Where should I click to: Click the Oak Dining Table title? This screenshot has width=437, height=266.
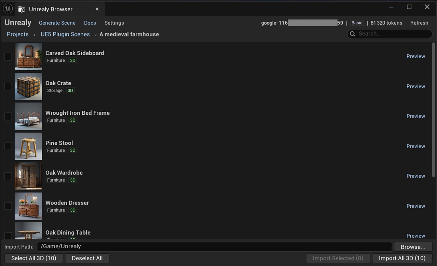point(68,232)
